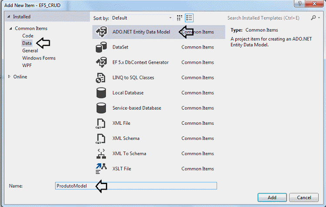This screenshot has width=326, height=207.
Task: Click the EF 5.x DbContext Generator text
Action: coord(140,62)
